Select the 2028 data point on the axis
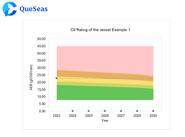 137,111
